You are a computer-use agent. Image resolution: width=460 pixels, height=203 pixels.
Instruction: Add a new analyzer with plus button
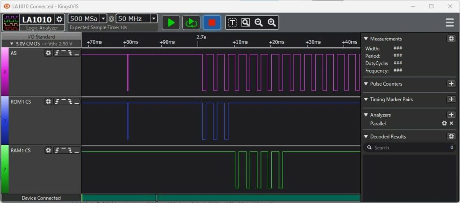click(451, 115)
